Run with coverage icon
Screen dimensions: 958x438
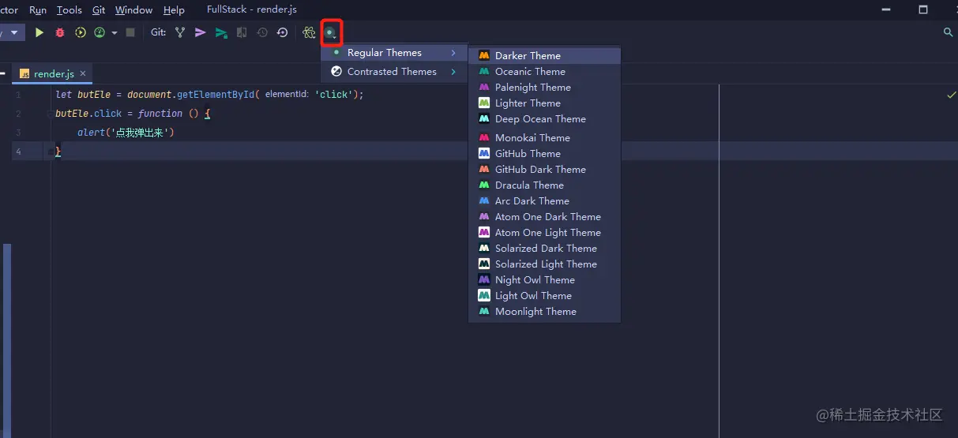pyautogui.click(x=81, y=32)
